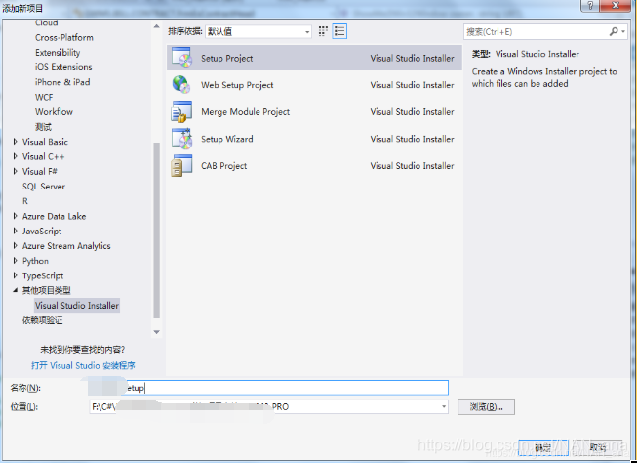Screen dimensions: 637x463
Task: Click the category tree scrollbar up arrow
Action: coord(156,26)
